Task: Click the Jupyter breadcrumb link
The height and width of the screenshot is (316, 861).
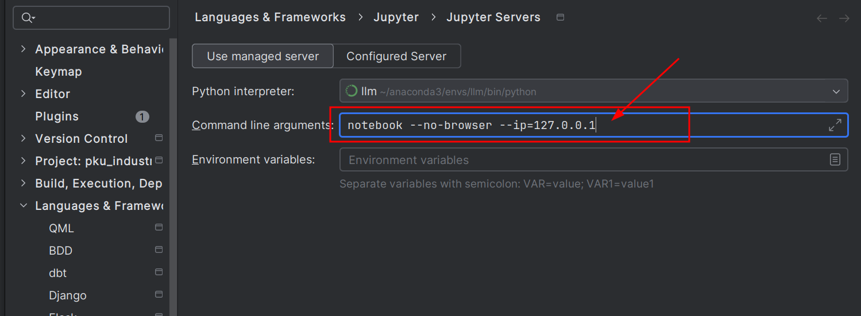Action: (x=396, y=17)
